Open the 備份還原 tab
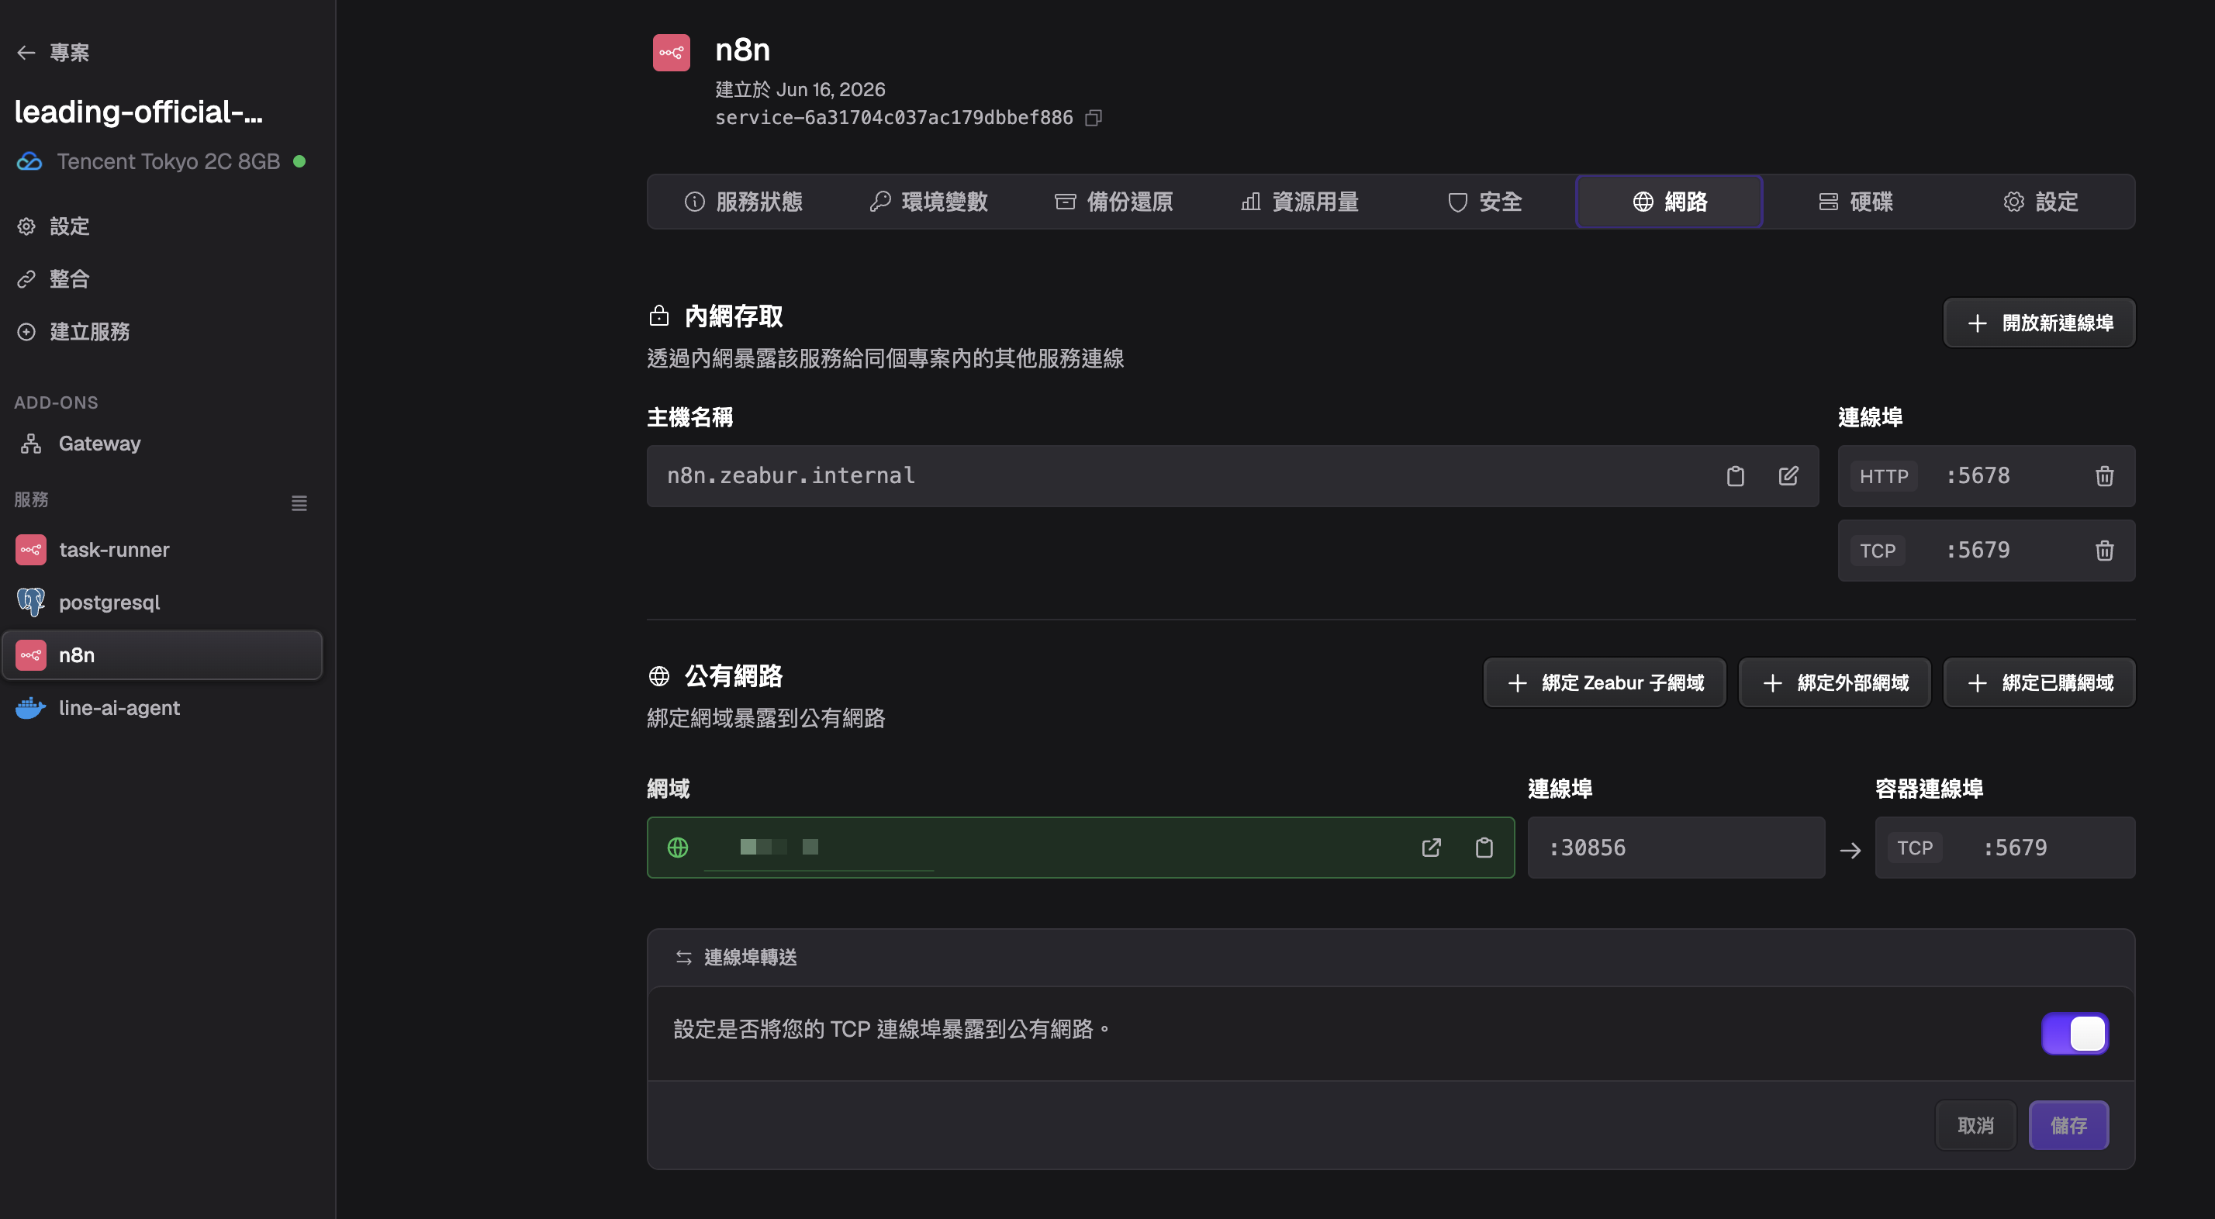 [1114, 202]
